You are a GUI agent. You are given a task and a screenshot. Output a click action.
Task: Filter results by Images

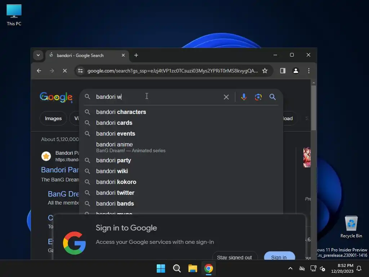[x=53, y=118]
